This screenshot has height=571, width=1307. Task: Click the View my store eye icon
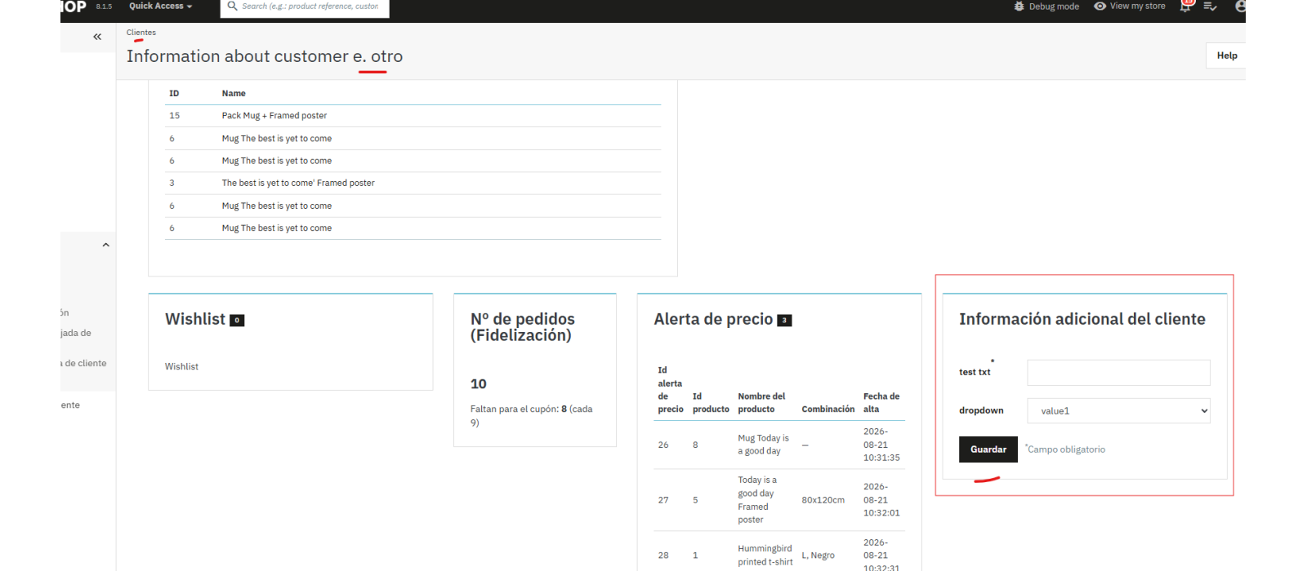(1100, 7)
